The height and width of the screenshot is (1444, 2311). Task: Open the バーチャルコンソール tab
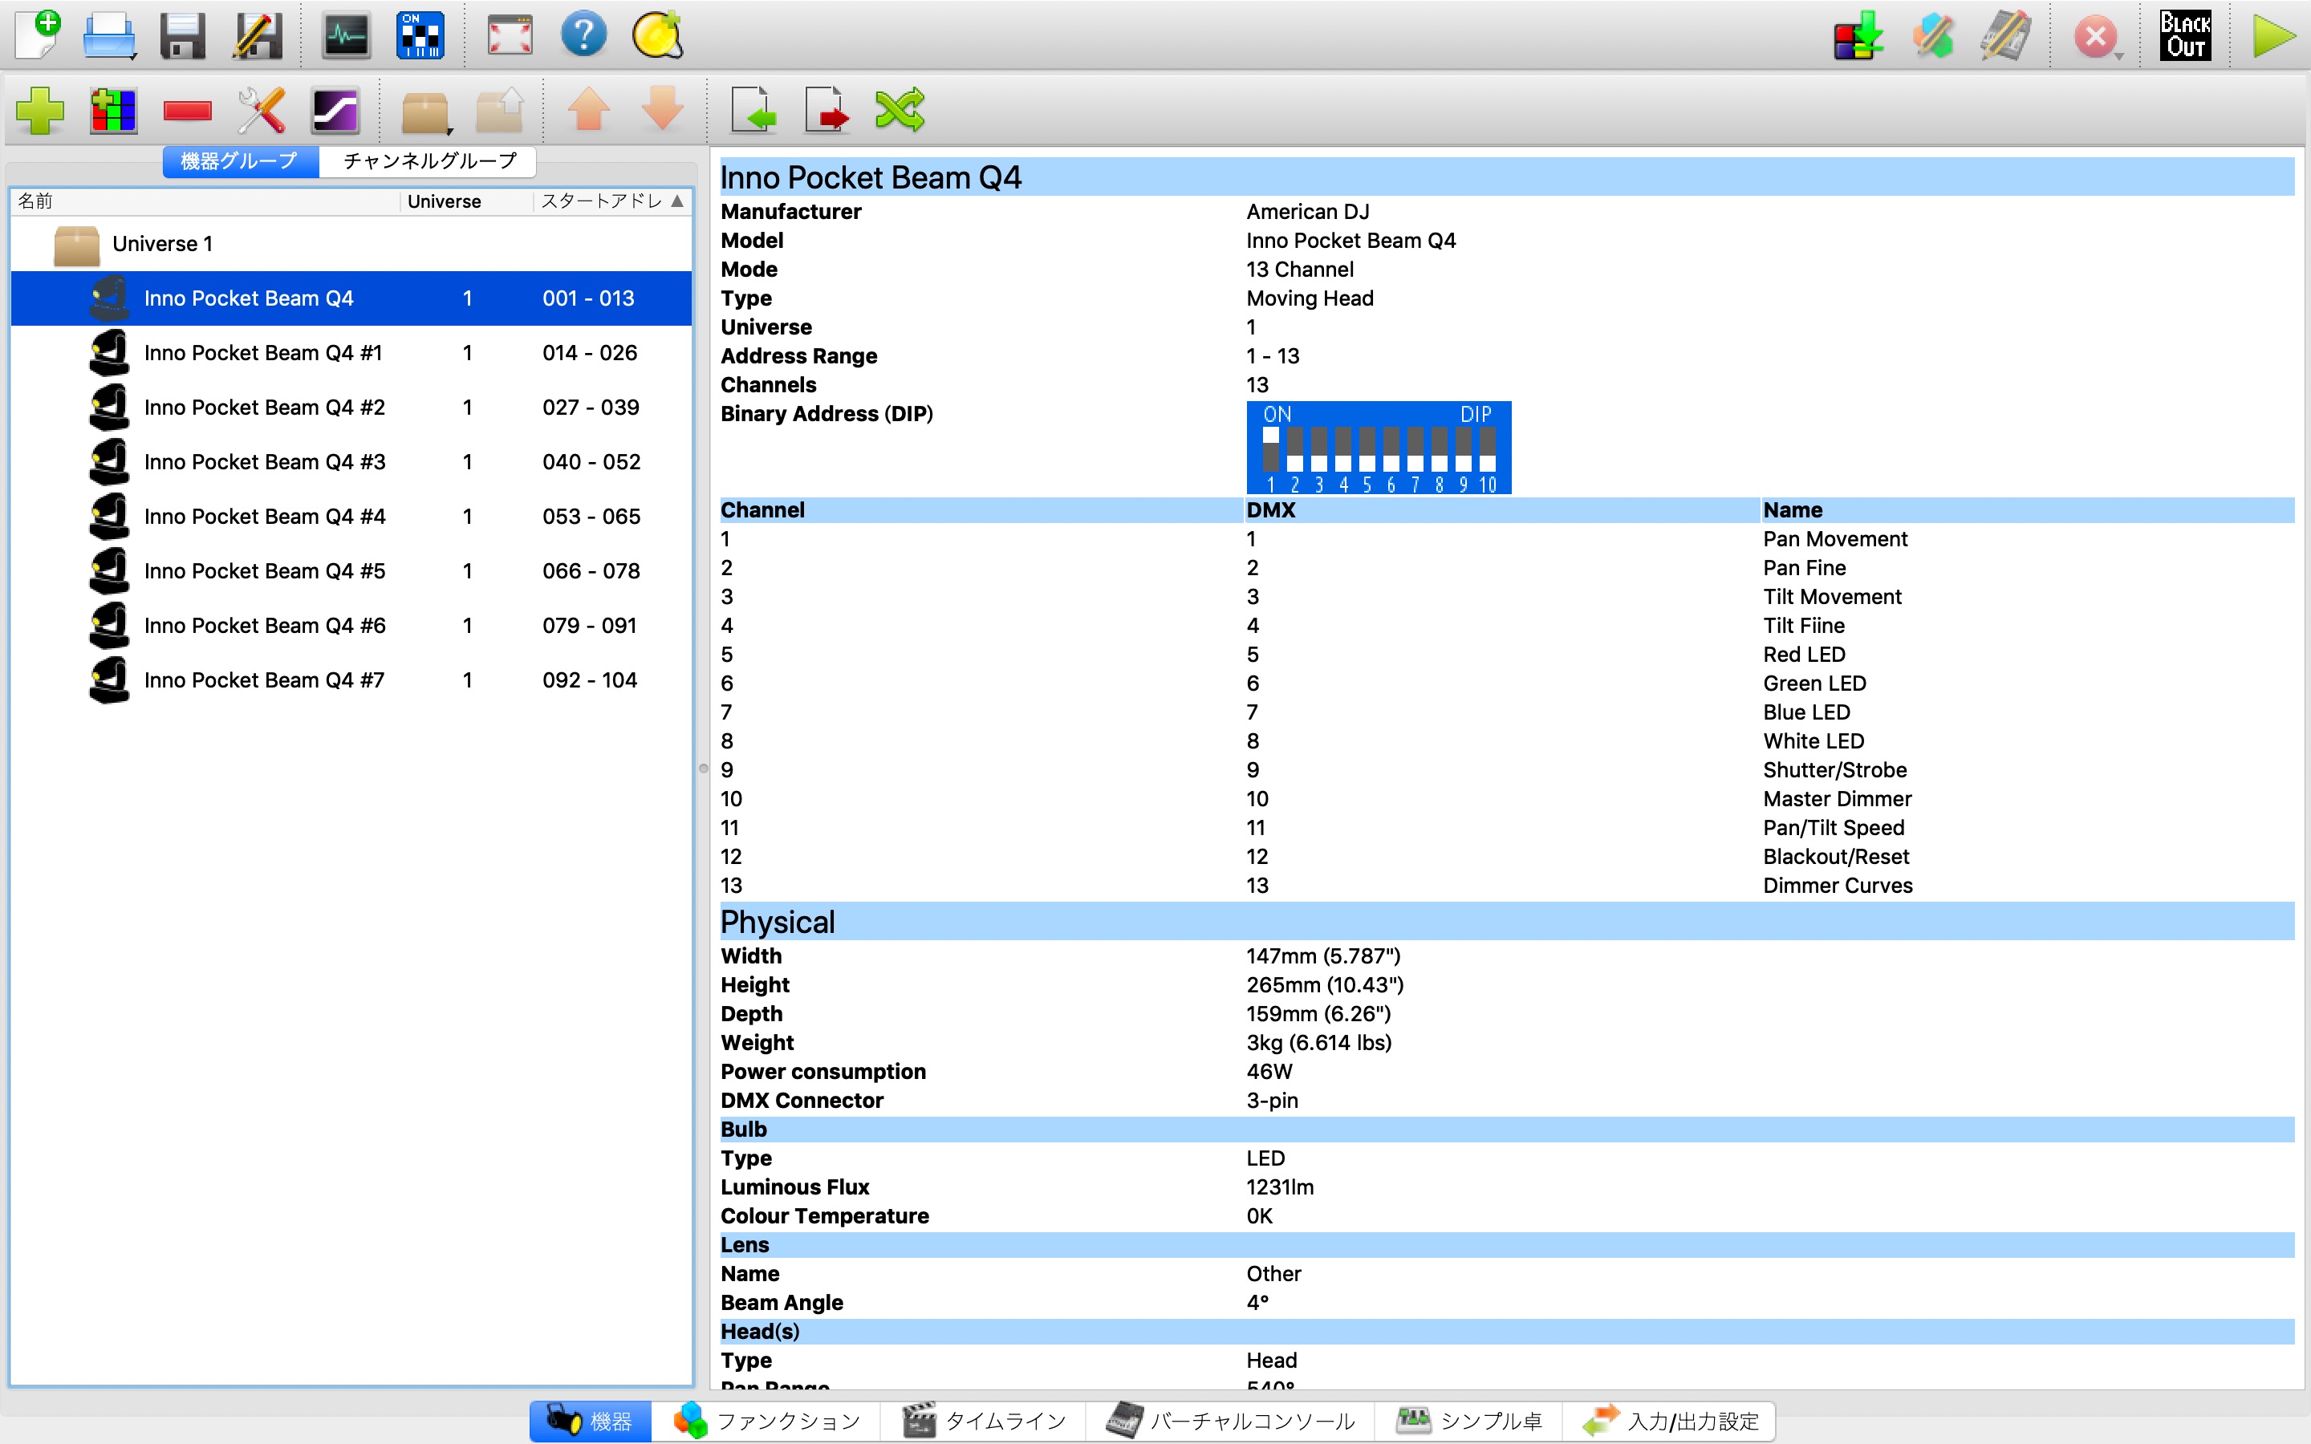click(x=1231, y=1421)
